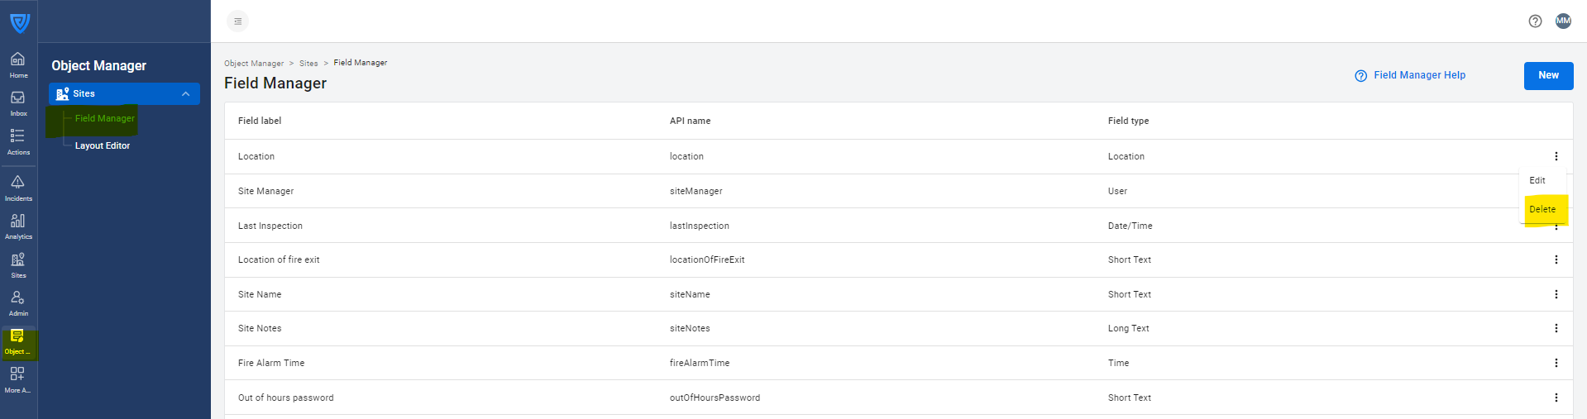Go to Actions in the sidebar
The height and width of the screenshot is (419, 1587).
pyautogui.click(x=17, y=140)
